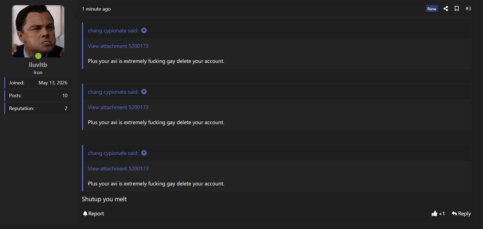Image resolution: width=483 pixels, height=229 pixels.
Task: Give the post a +1 thumbs up
Action: [438, 213]
